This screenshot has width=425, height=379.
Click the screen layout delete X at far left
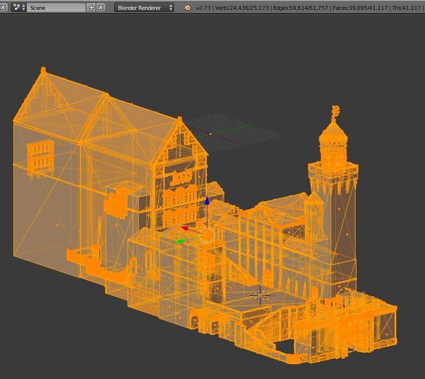click(3, 7)
